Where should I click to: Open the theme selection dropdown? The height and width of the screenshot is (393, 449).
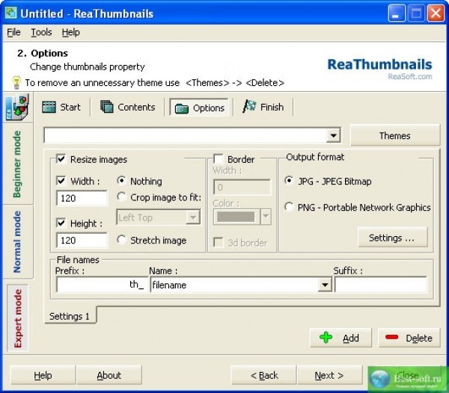(333, 135)
